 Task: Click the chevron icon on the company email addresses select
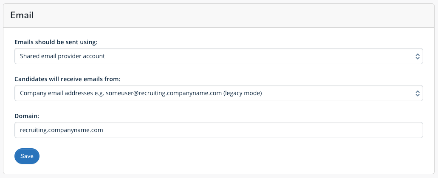click(x=417, y=93)
